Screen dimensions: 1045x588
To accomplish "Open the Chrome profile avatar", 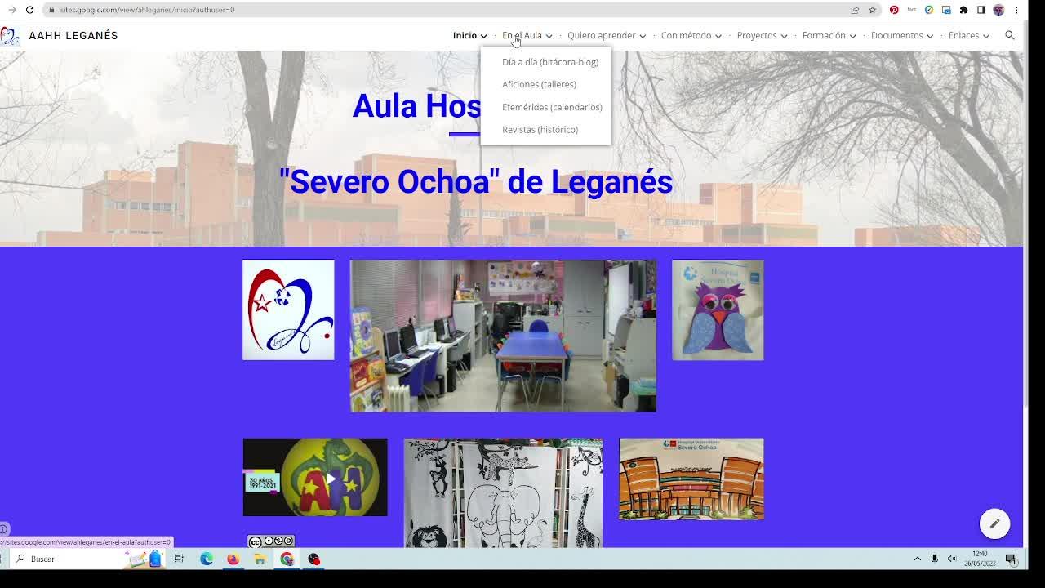I will 998,10.
